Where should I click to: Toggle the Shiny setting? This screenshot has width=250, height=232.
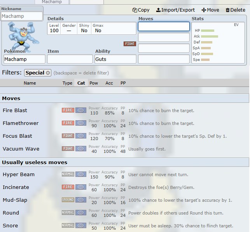(x=84, y=28)
